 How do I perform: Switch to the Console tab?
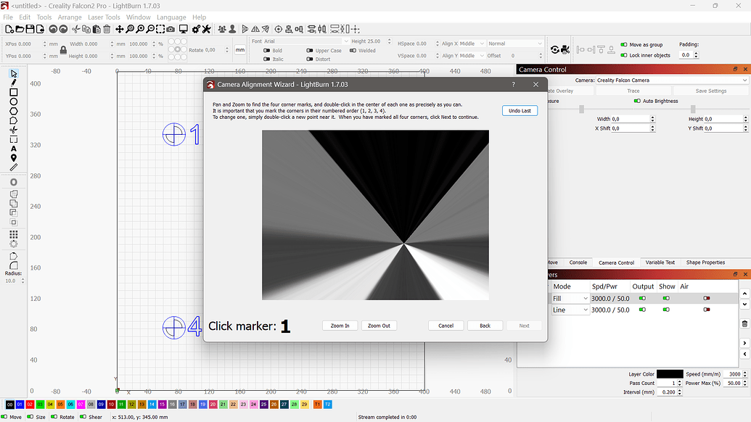coord(578,262)
